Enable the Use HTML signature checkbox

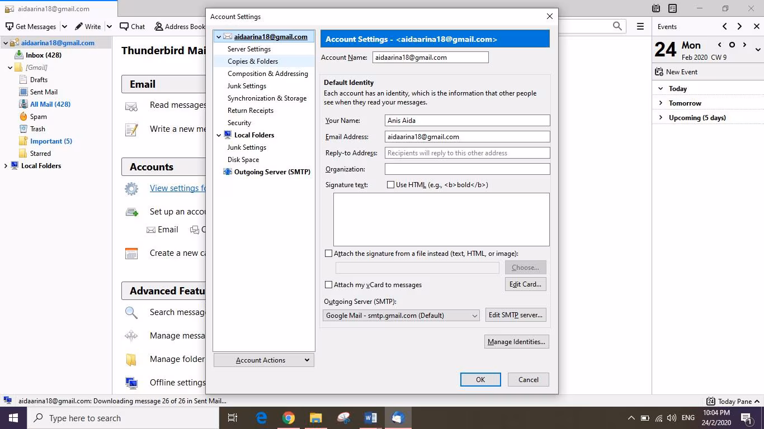point(391,185)
